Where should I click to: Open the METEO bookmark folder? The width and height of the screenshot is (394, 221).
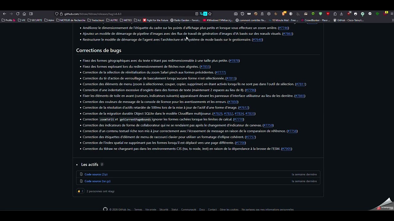126,20
